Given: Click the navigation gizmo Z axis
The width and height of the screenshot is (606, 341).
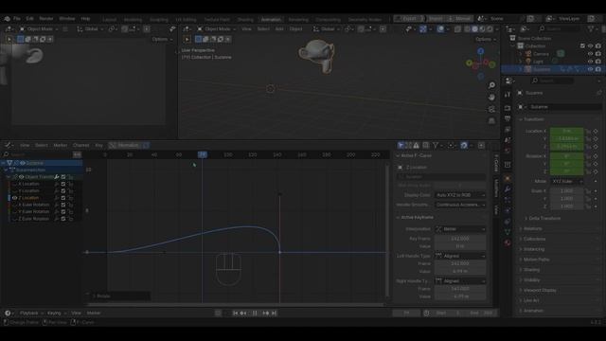Looking at the screenshot, I should [x=480, y=51].
